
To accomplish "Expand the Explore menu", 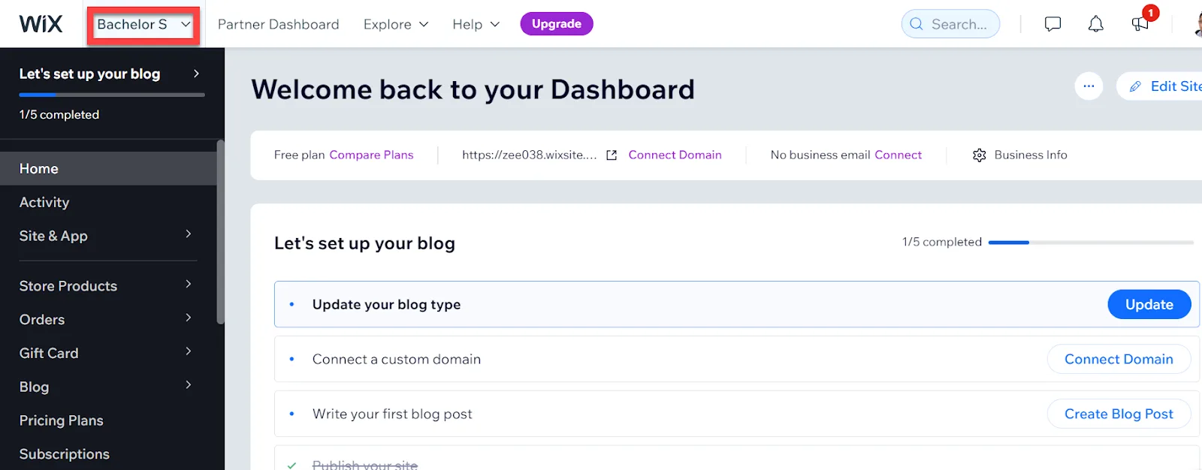I will (396, 24).
